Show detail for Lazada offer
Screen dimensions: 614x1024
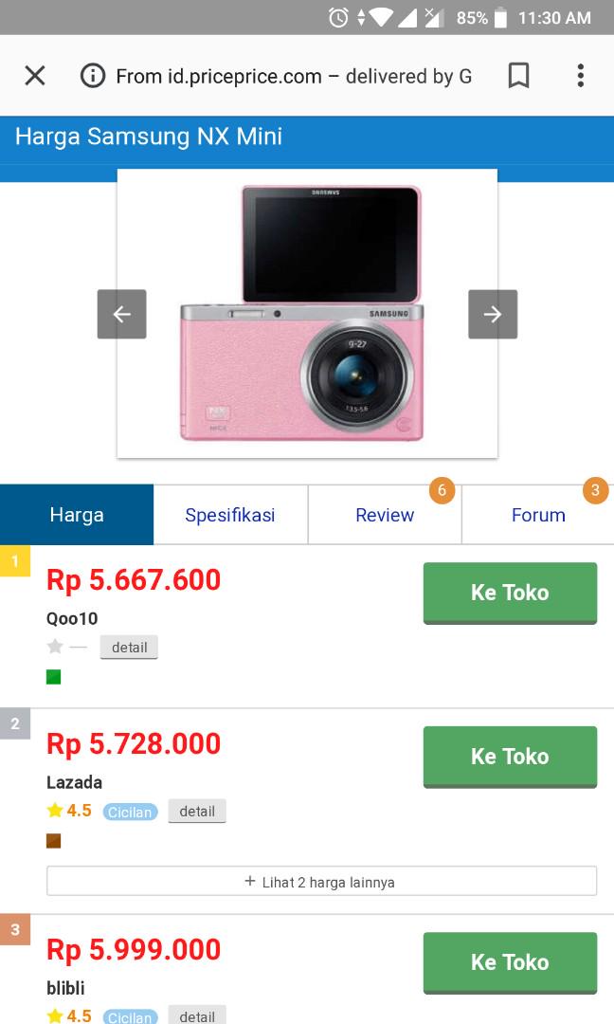click(x=197, y=812)
